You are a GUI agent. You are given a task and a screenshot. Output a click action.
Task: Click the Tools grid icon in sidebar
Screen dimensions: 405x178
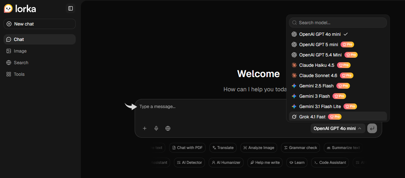(x=9, y=74)
